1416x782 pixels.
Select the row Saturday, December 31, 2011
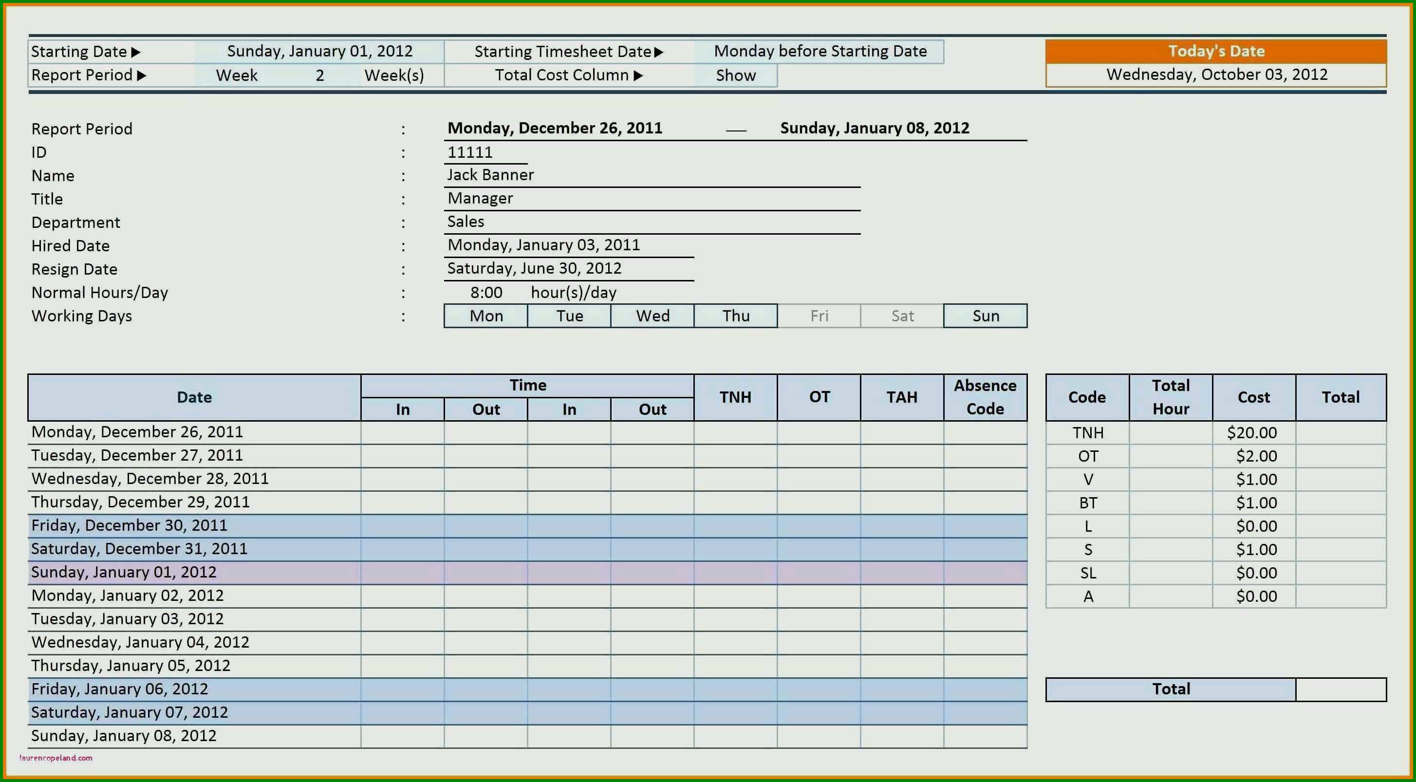(528, 549)
